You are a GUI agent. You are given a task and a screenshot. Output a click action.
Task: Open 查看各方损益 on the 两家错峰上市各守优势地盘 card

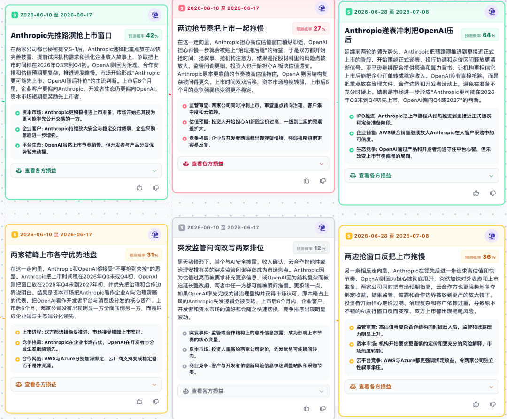pos(86,384)
